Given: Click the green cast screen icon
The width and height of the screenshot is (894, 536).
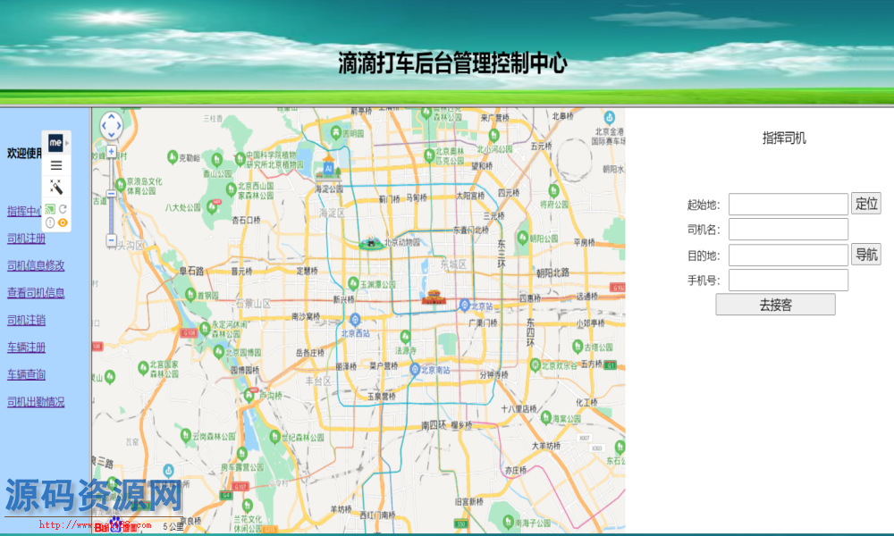Looking at the screenshot, I should tap(50, 209).
